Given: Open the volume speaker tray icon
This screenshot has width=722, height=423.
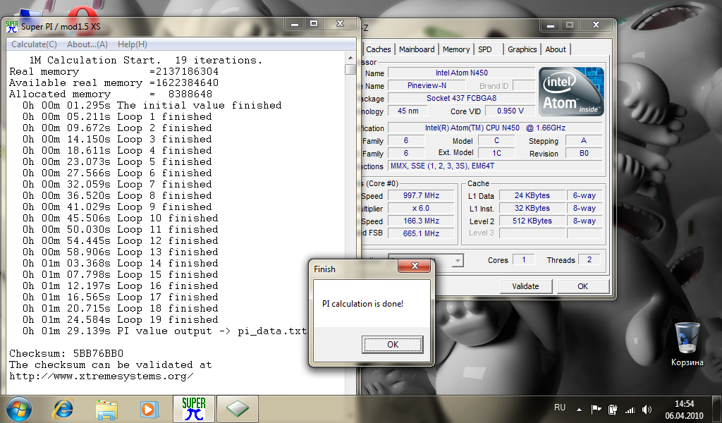Looking at the screenshot, I should click(647, 409).
